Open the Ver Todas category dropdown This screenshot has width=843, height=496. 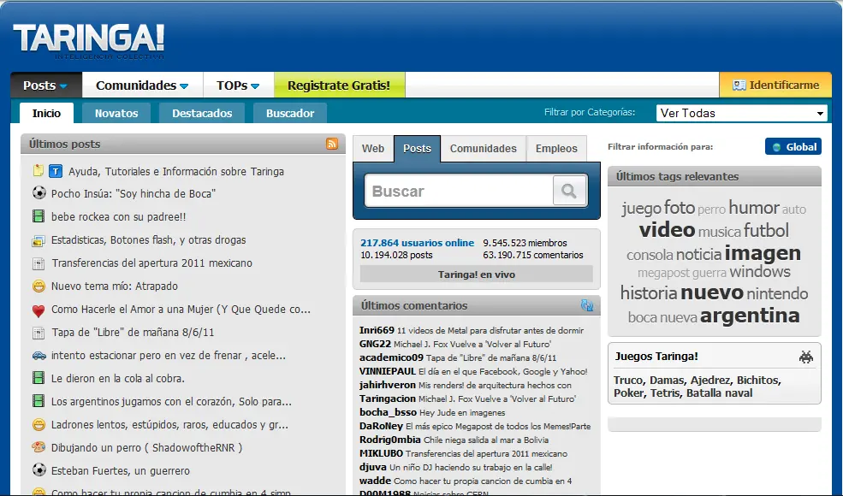[741, 113]
